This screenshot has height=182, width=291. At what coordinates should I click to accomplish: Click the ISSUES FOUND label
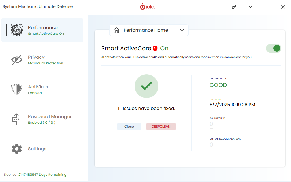[x=217, y=118]
